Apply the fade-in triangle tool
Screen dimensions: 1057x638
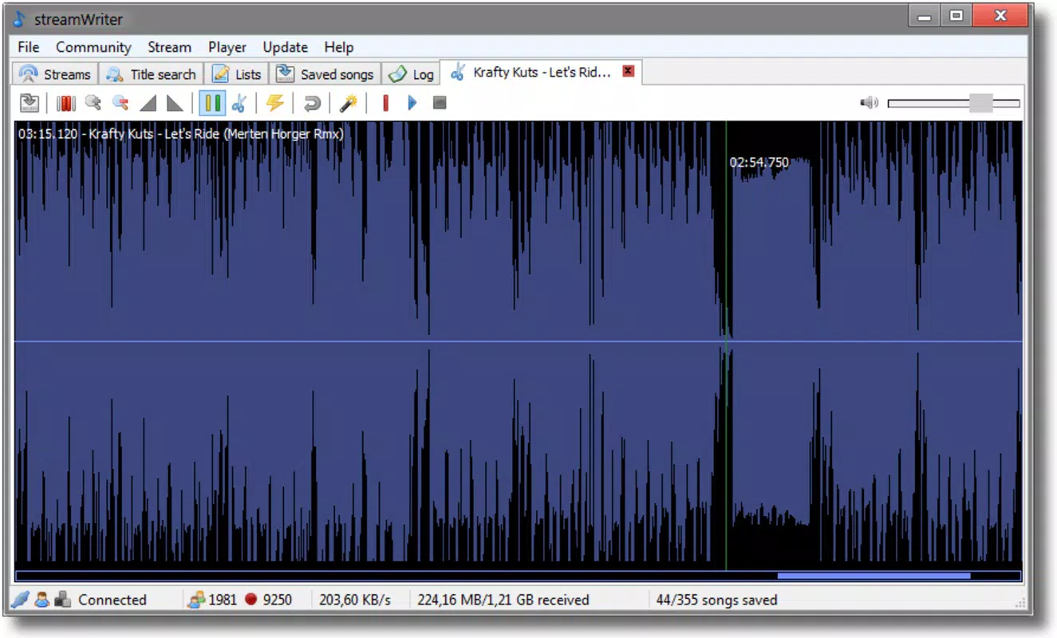pyautogui.click(x=148, y=103)
